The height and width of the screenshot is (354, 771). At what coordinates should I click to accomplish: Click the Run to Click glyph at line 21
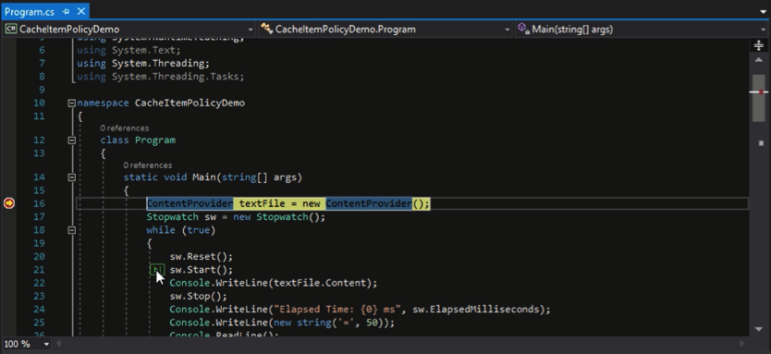point(157,270)
